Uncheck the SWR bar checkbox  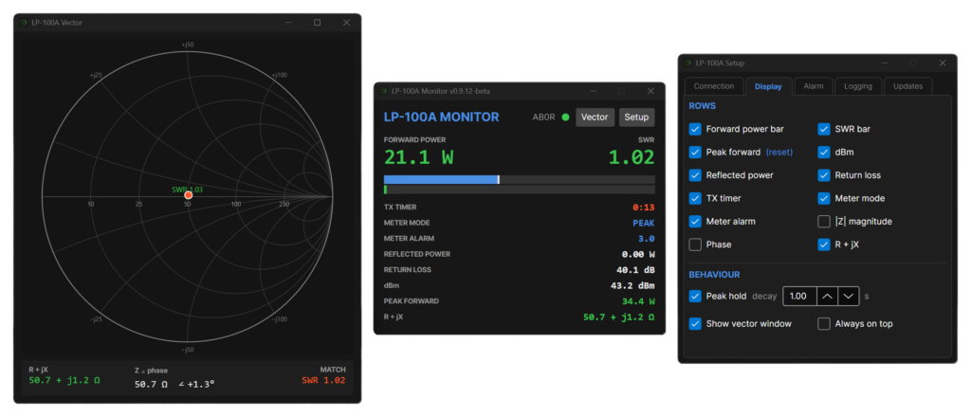coord(824,129)
